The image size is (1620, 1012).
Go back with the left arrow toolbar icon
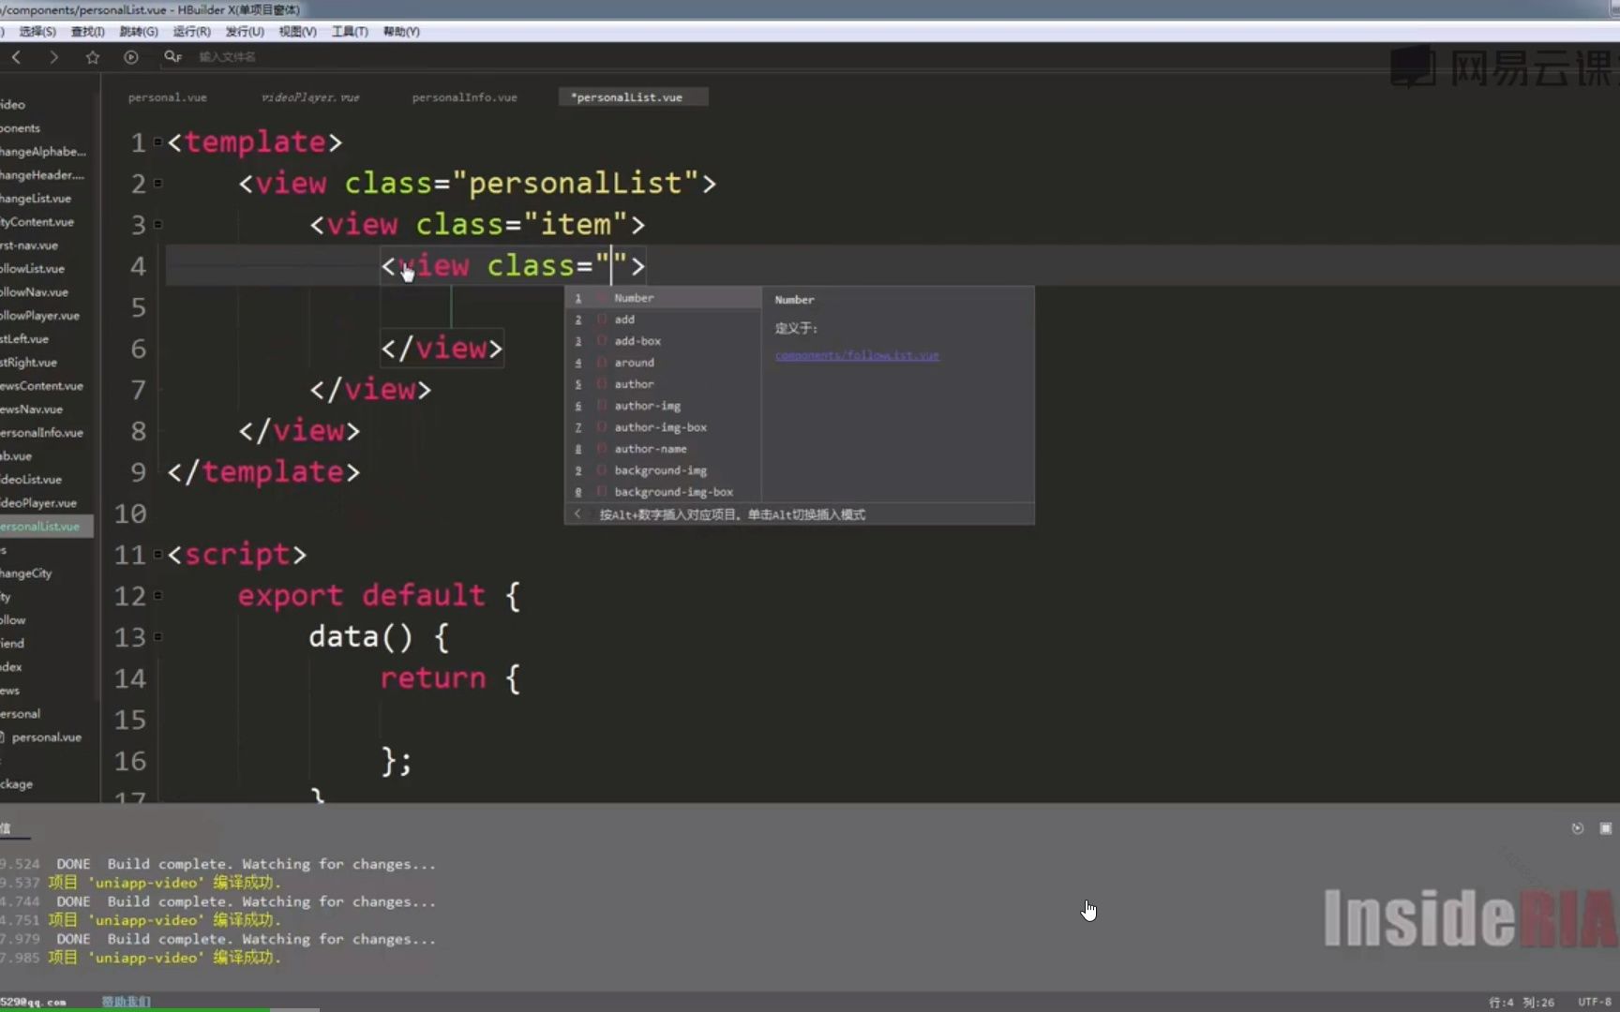[16, 57]
